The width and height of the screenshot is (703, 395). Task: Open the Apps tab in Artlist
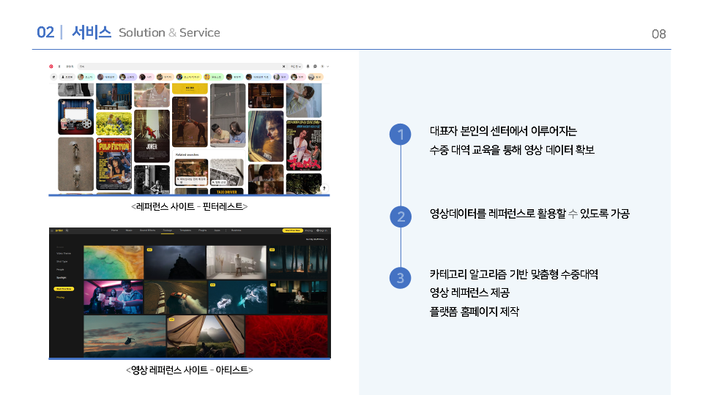[217, 230]
